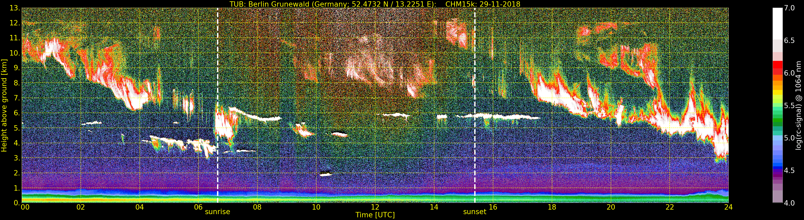Click the height axis tick '7.'

[x=17, y=98]
